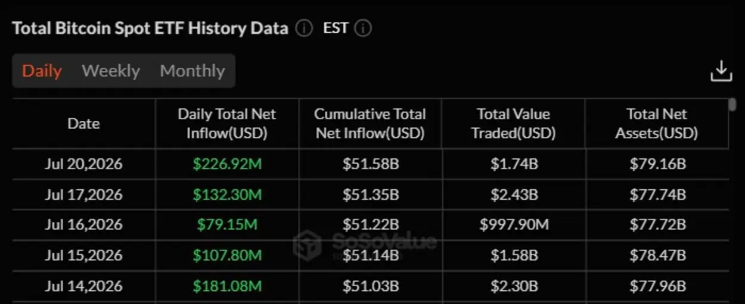Viewport: 745px width, 304px height.
Task: Click the Date column header
Action: 83,123
